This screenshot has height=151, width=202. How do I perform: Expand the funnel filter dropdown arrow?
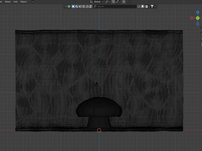tap(155, 7)
